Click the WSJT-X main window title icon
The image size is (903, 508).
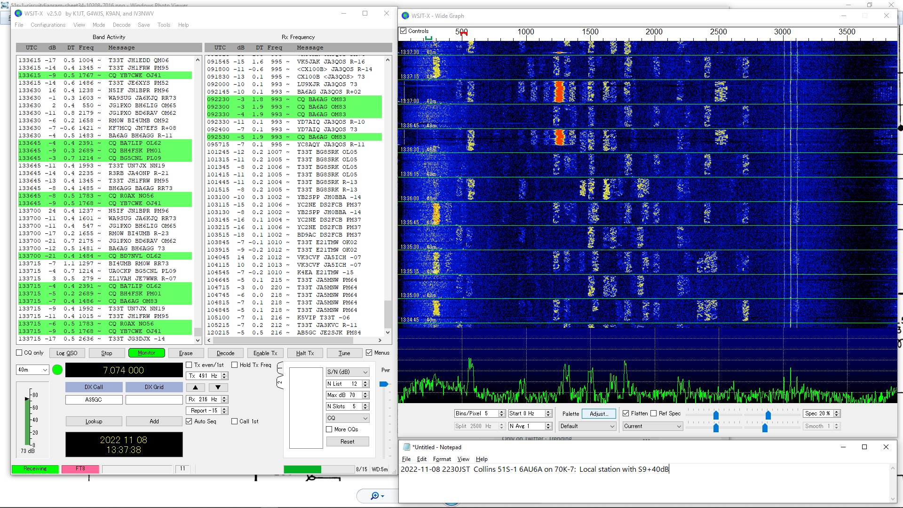(x=18, y=14)
